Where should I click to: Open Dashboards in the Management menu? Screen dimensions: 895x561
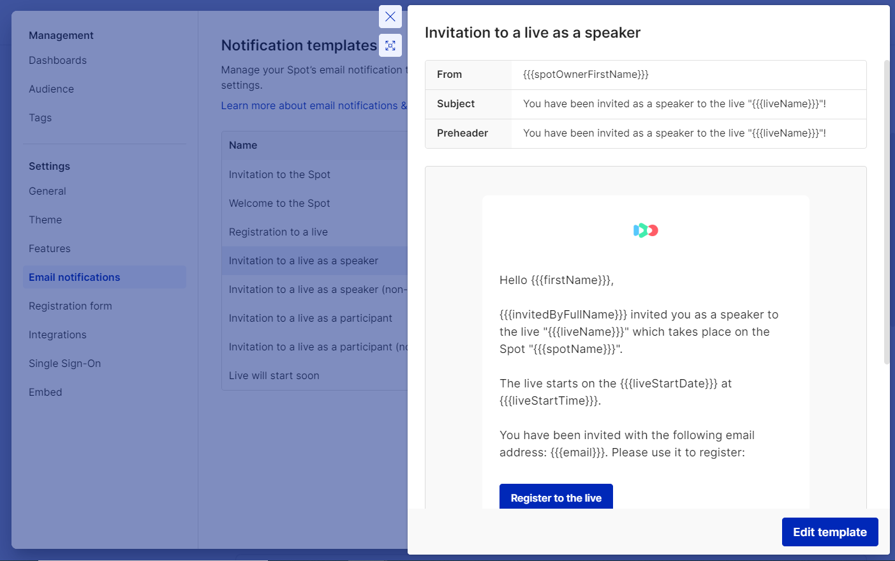click(x=57, y=61)
